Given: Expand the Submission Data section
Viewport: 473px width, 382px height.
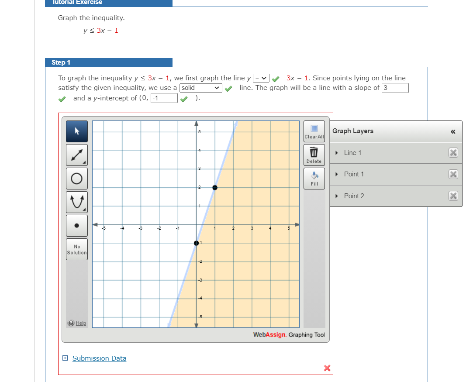Looking at the screenshot, I should (65, 358).
